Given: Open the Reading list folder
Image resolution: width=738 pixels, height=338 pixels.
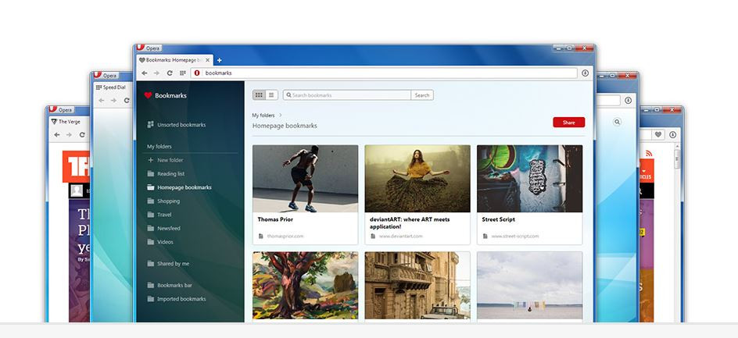Looking at the screenshot, I should coord(170,174).
